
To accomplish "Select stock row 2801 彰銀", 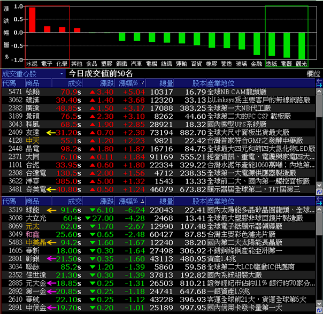I will click(x=158, y=259).
